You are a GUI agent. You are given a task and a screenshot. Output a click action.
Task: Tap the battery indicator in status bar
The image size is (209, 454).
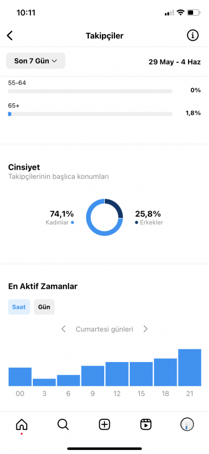click(x=194, y=12)
